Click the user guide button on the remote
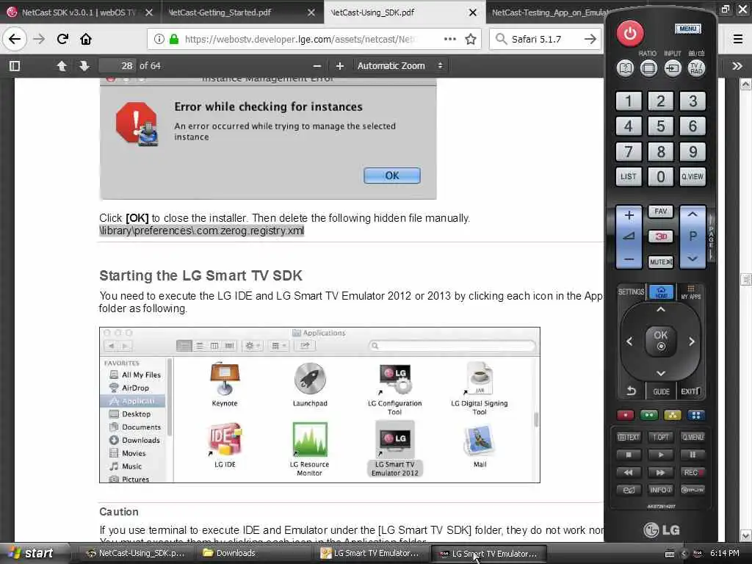The height and width of the screenshot is (564, 752). [625, 68]
